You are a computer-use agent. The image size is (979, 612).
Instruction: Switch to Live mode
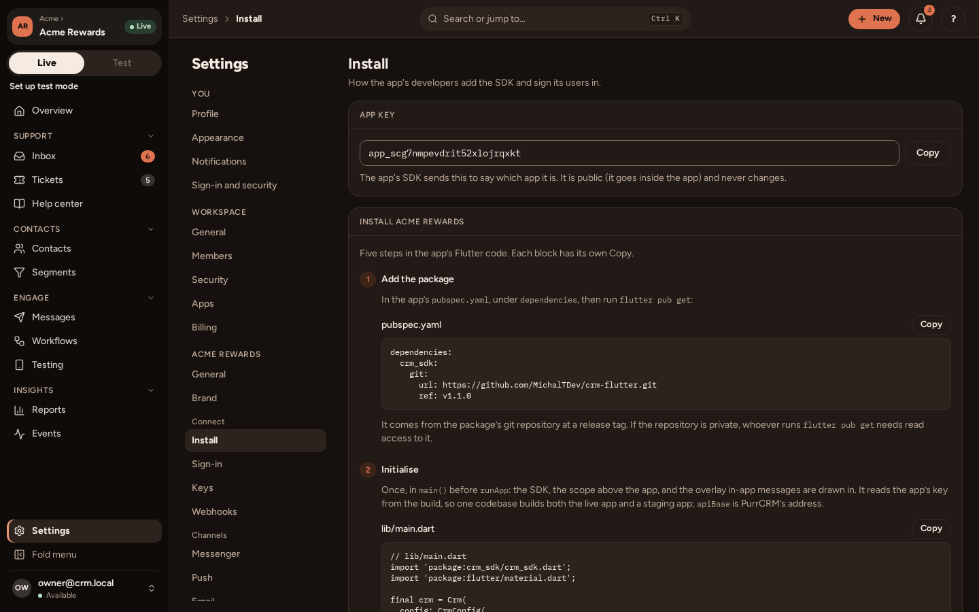[47, 63]
